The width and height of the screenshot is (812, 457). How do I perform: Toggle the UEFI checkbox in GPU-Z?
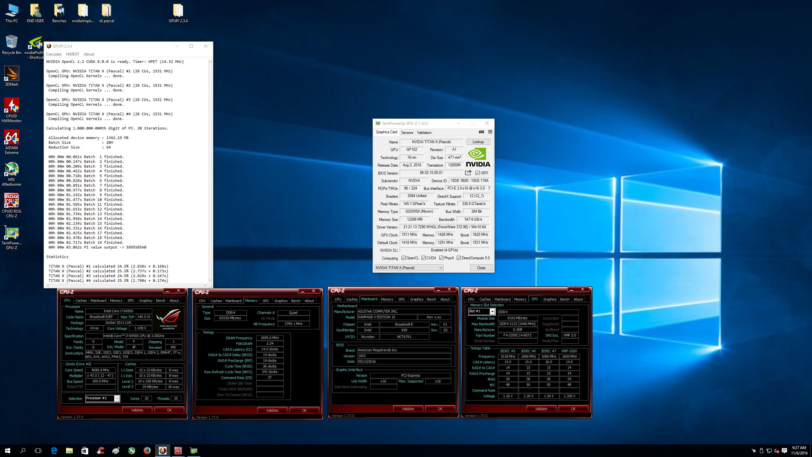pos(478,173)
